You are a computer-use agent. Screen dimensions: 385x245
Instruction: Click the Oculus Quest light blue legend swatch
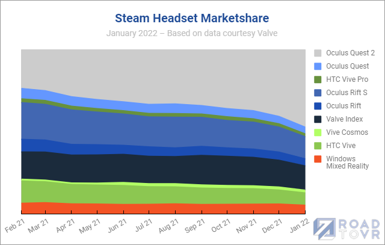tap(318, 66)
